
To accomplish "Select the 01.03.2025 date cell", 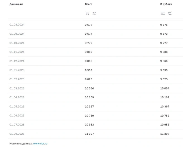I will coord(17,88).
